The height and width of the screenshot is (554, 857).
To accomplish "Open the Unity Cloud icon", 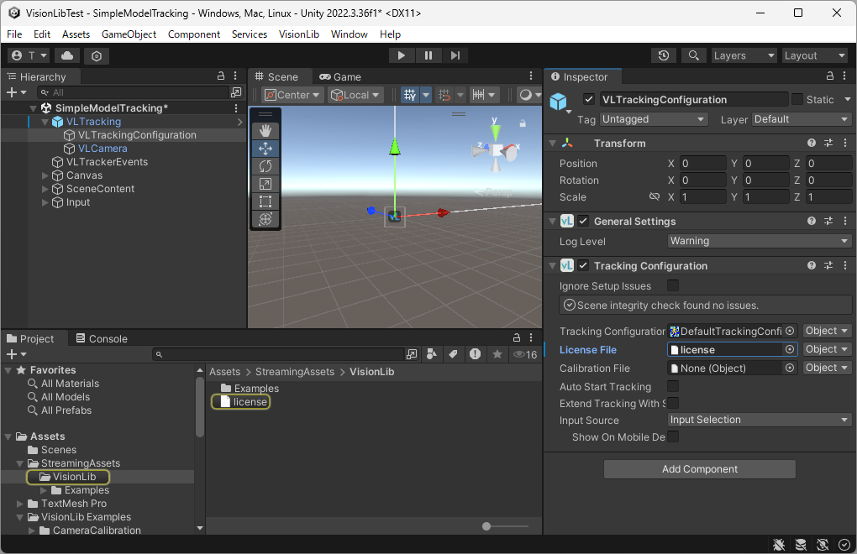I will coord(66,55).
